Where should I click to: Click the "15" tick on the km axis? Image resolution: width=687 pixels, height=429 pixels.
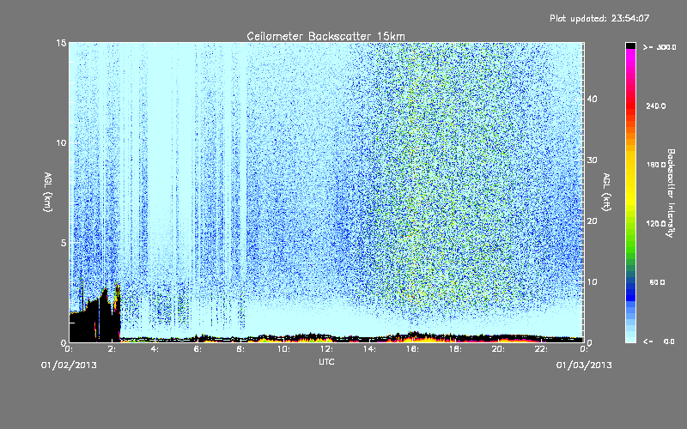pyautogui.click(x=61, y=43)
